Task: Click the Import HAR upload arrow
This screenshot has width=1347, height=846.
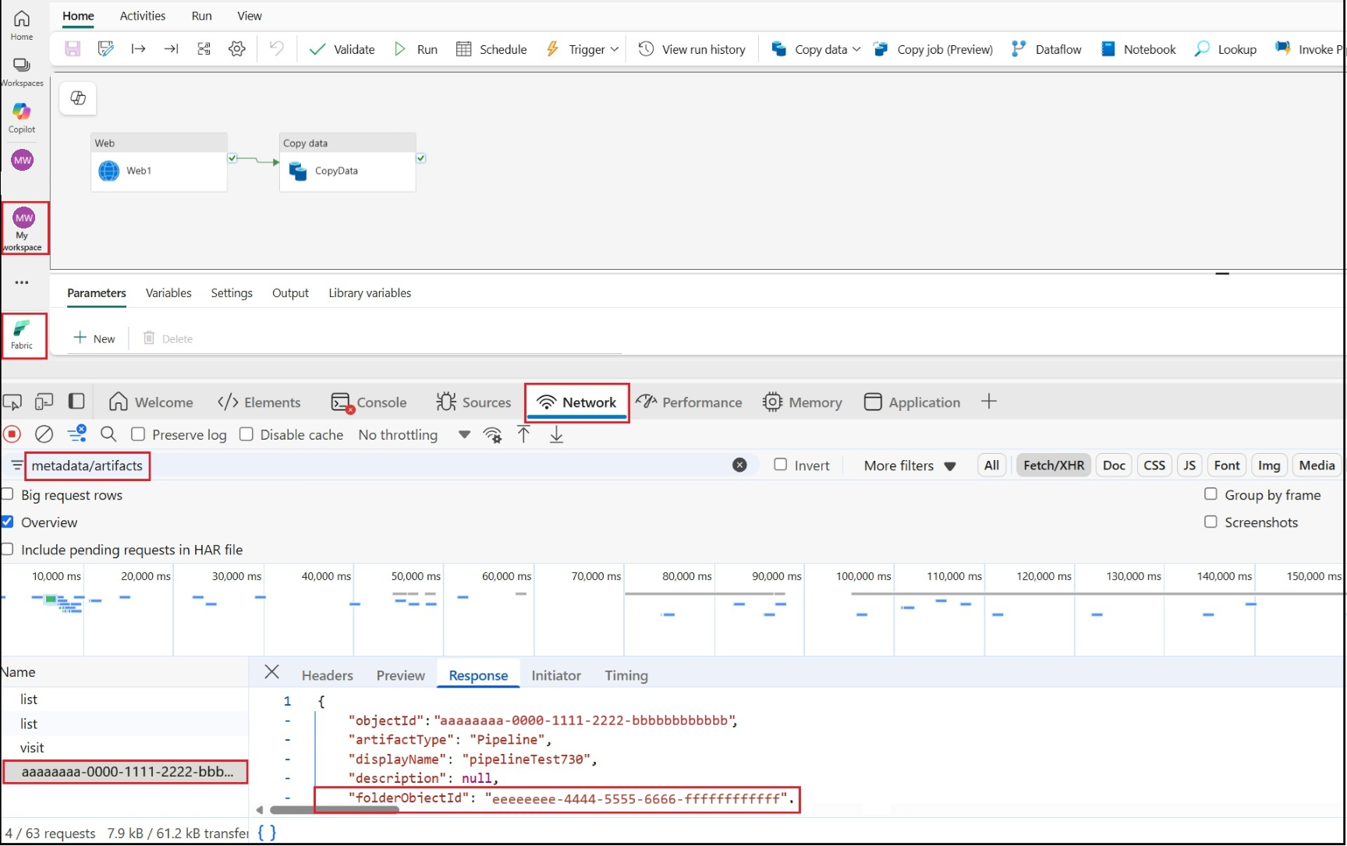Action: point(524,434)
